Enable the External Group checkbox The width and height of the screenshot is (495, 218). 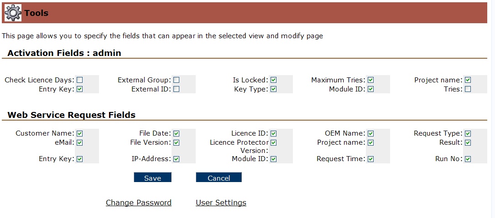(x=176, y=80)
